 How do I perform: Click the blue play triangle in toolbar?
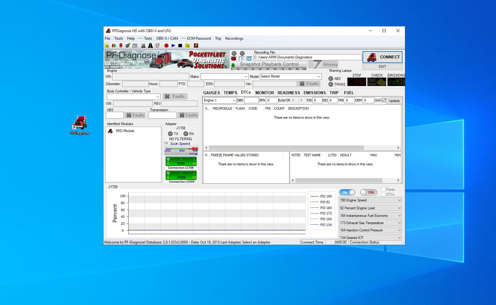[173, 45]
